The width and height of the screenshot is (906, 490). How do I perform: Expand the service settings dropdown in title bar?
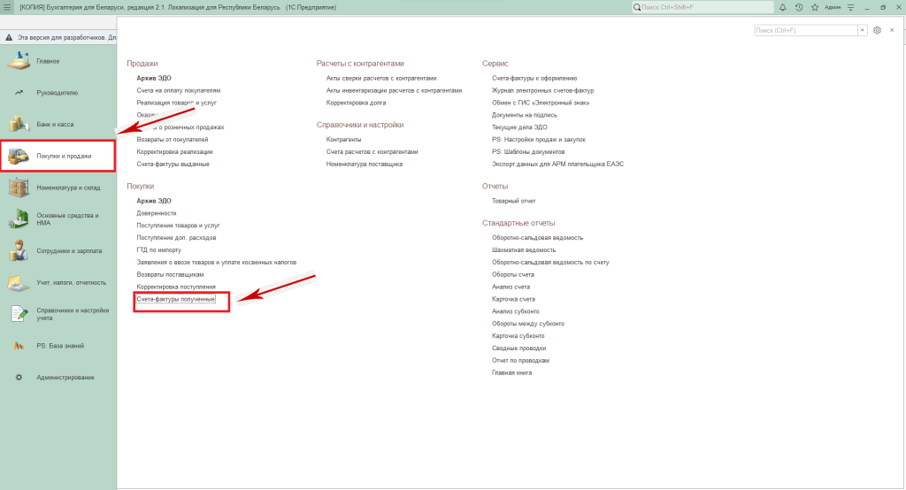coord(852,7)
